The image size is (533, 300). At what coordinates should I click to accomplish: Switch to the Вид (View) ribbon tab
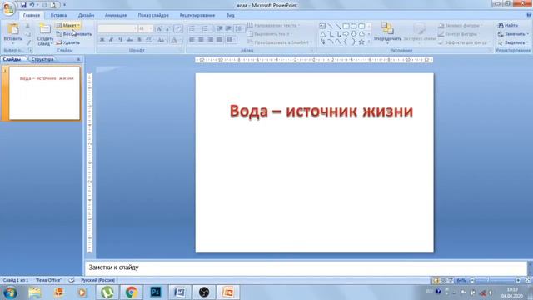click(230, 15)
